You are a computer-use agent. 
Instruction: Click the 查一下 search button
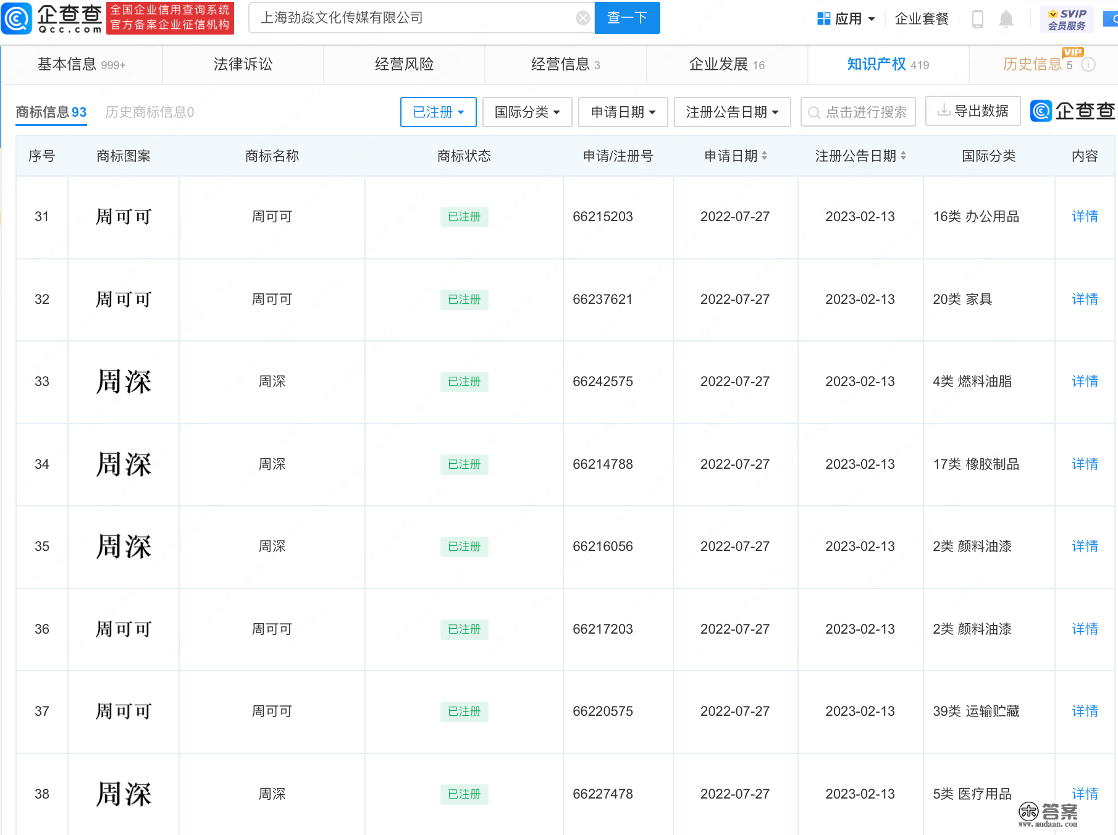tap(627, 18)
